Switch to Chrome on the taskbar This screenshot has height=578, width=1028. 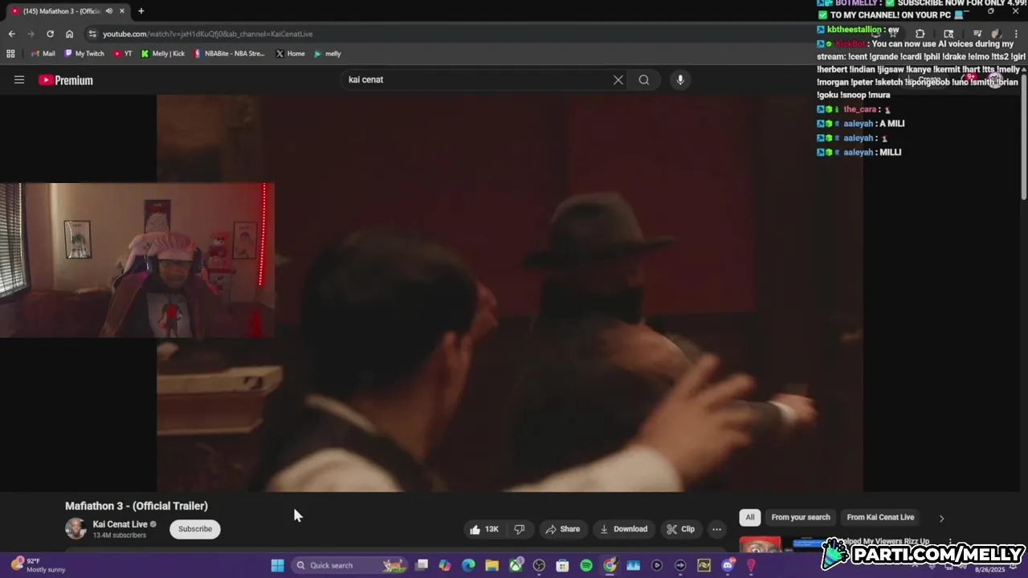tap(610, 565)
